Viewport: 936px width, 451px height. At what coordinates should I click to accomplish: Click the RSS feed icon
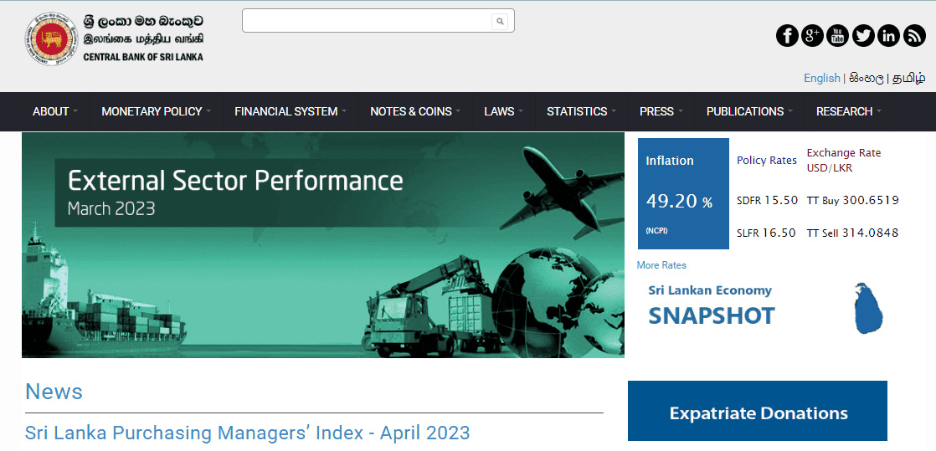click(x=914, y=35)
